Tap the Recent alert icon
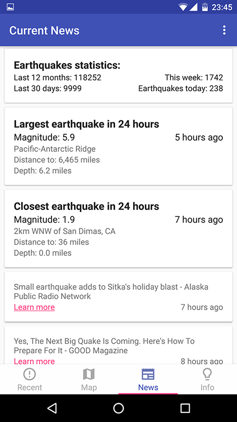The image size is (237, 422). pos(29,374)
